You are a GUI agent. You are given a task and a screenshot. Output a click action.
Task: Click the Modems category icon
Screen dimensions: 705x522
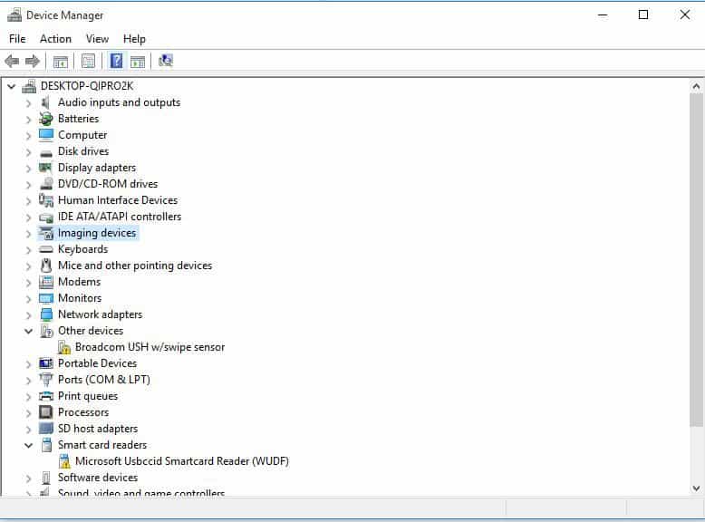tap(46, 282)
